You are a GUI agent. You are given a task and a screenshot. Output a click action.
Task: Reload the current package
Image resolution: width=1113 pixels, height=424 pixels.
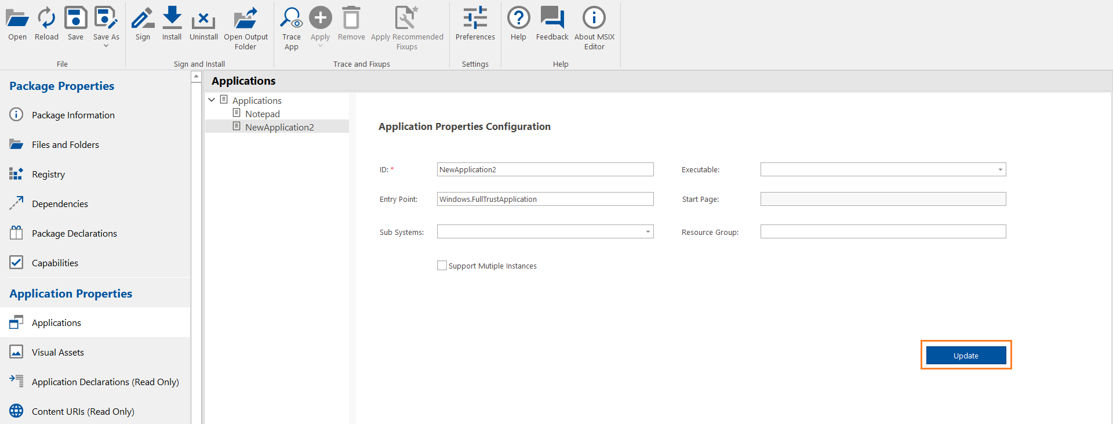coord(46,19)
